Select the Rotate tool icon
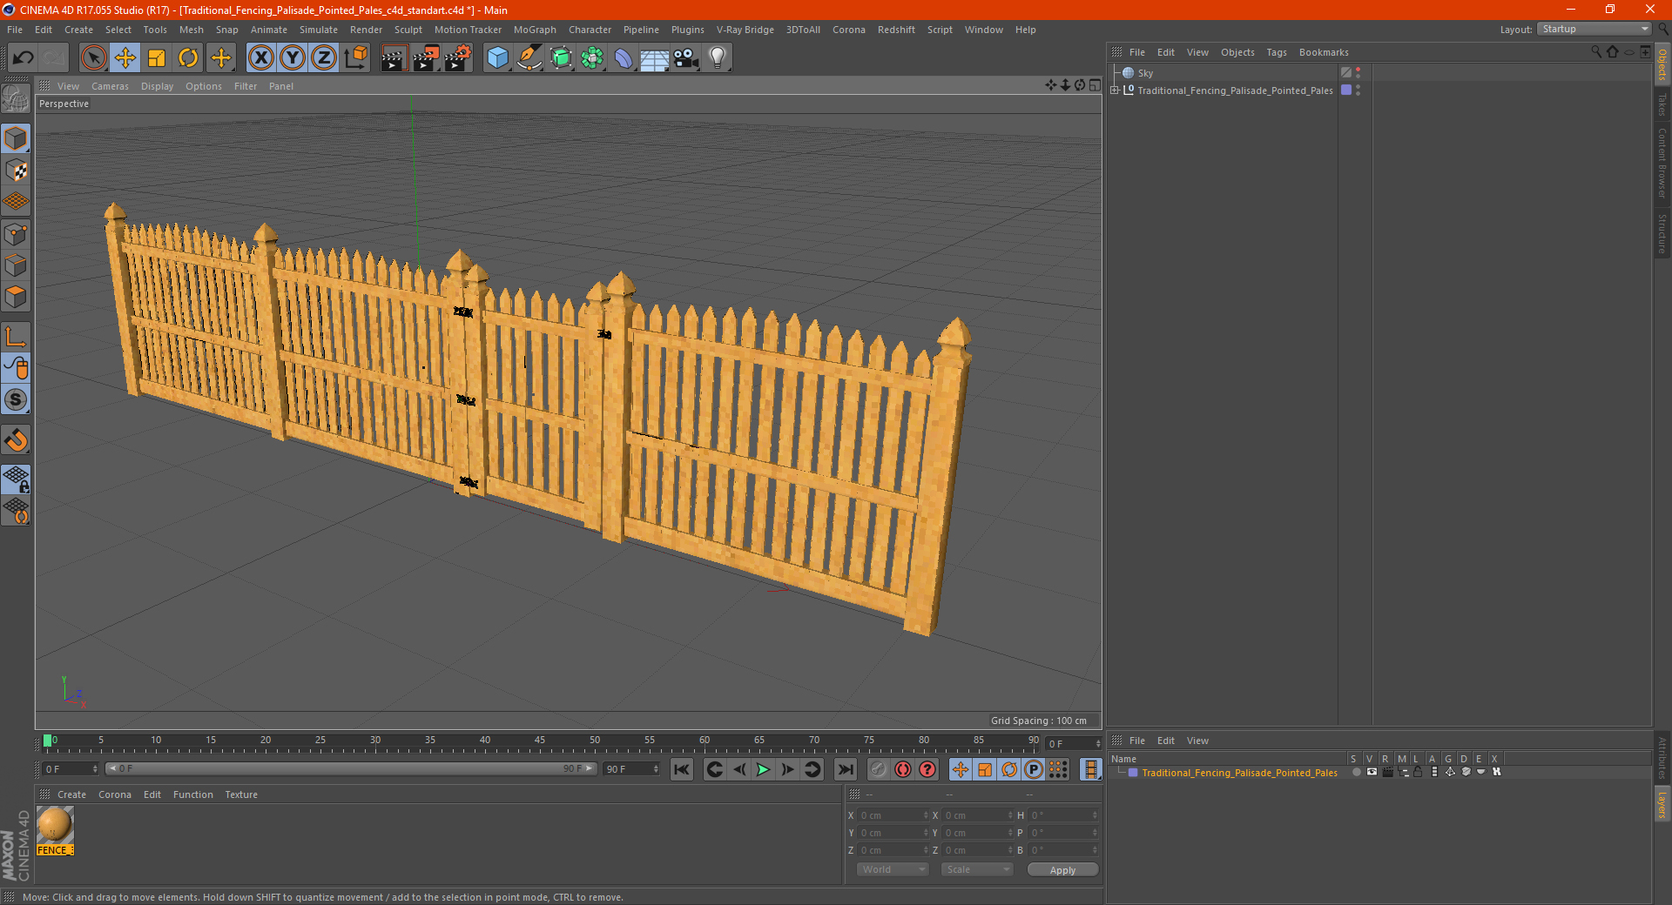Screen dimensions: 1672x905 tap(188, 58)
